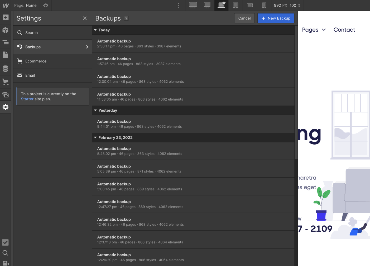370x266 pixels.
Task: Collapse the February 23, 2022 backups group
Action: point(95,137)
